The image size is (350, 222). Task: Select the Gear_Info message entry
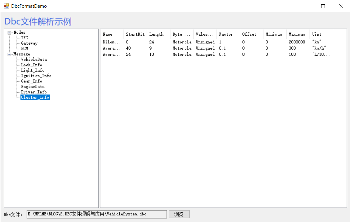coord(31,81)
